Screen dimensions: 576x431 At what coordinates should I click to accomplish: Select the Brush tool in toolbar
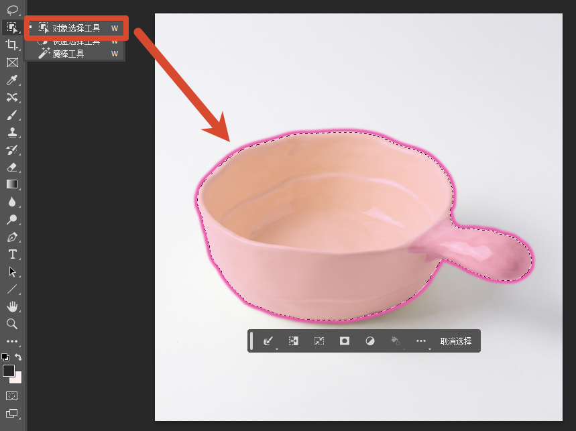pyautogui.click(x=12, y=115)
